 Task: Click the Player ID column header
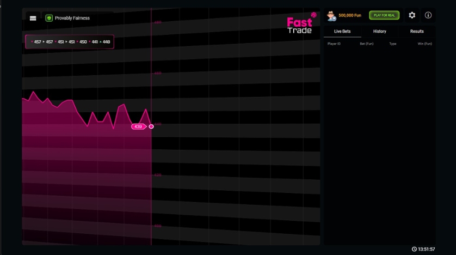pos(334,44)
